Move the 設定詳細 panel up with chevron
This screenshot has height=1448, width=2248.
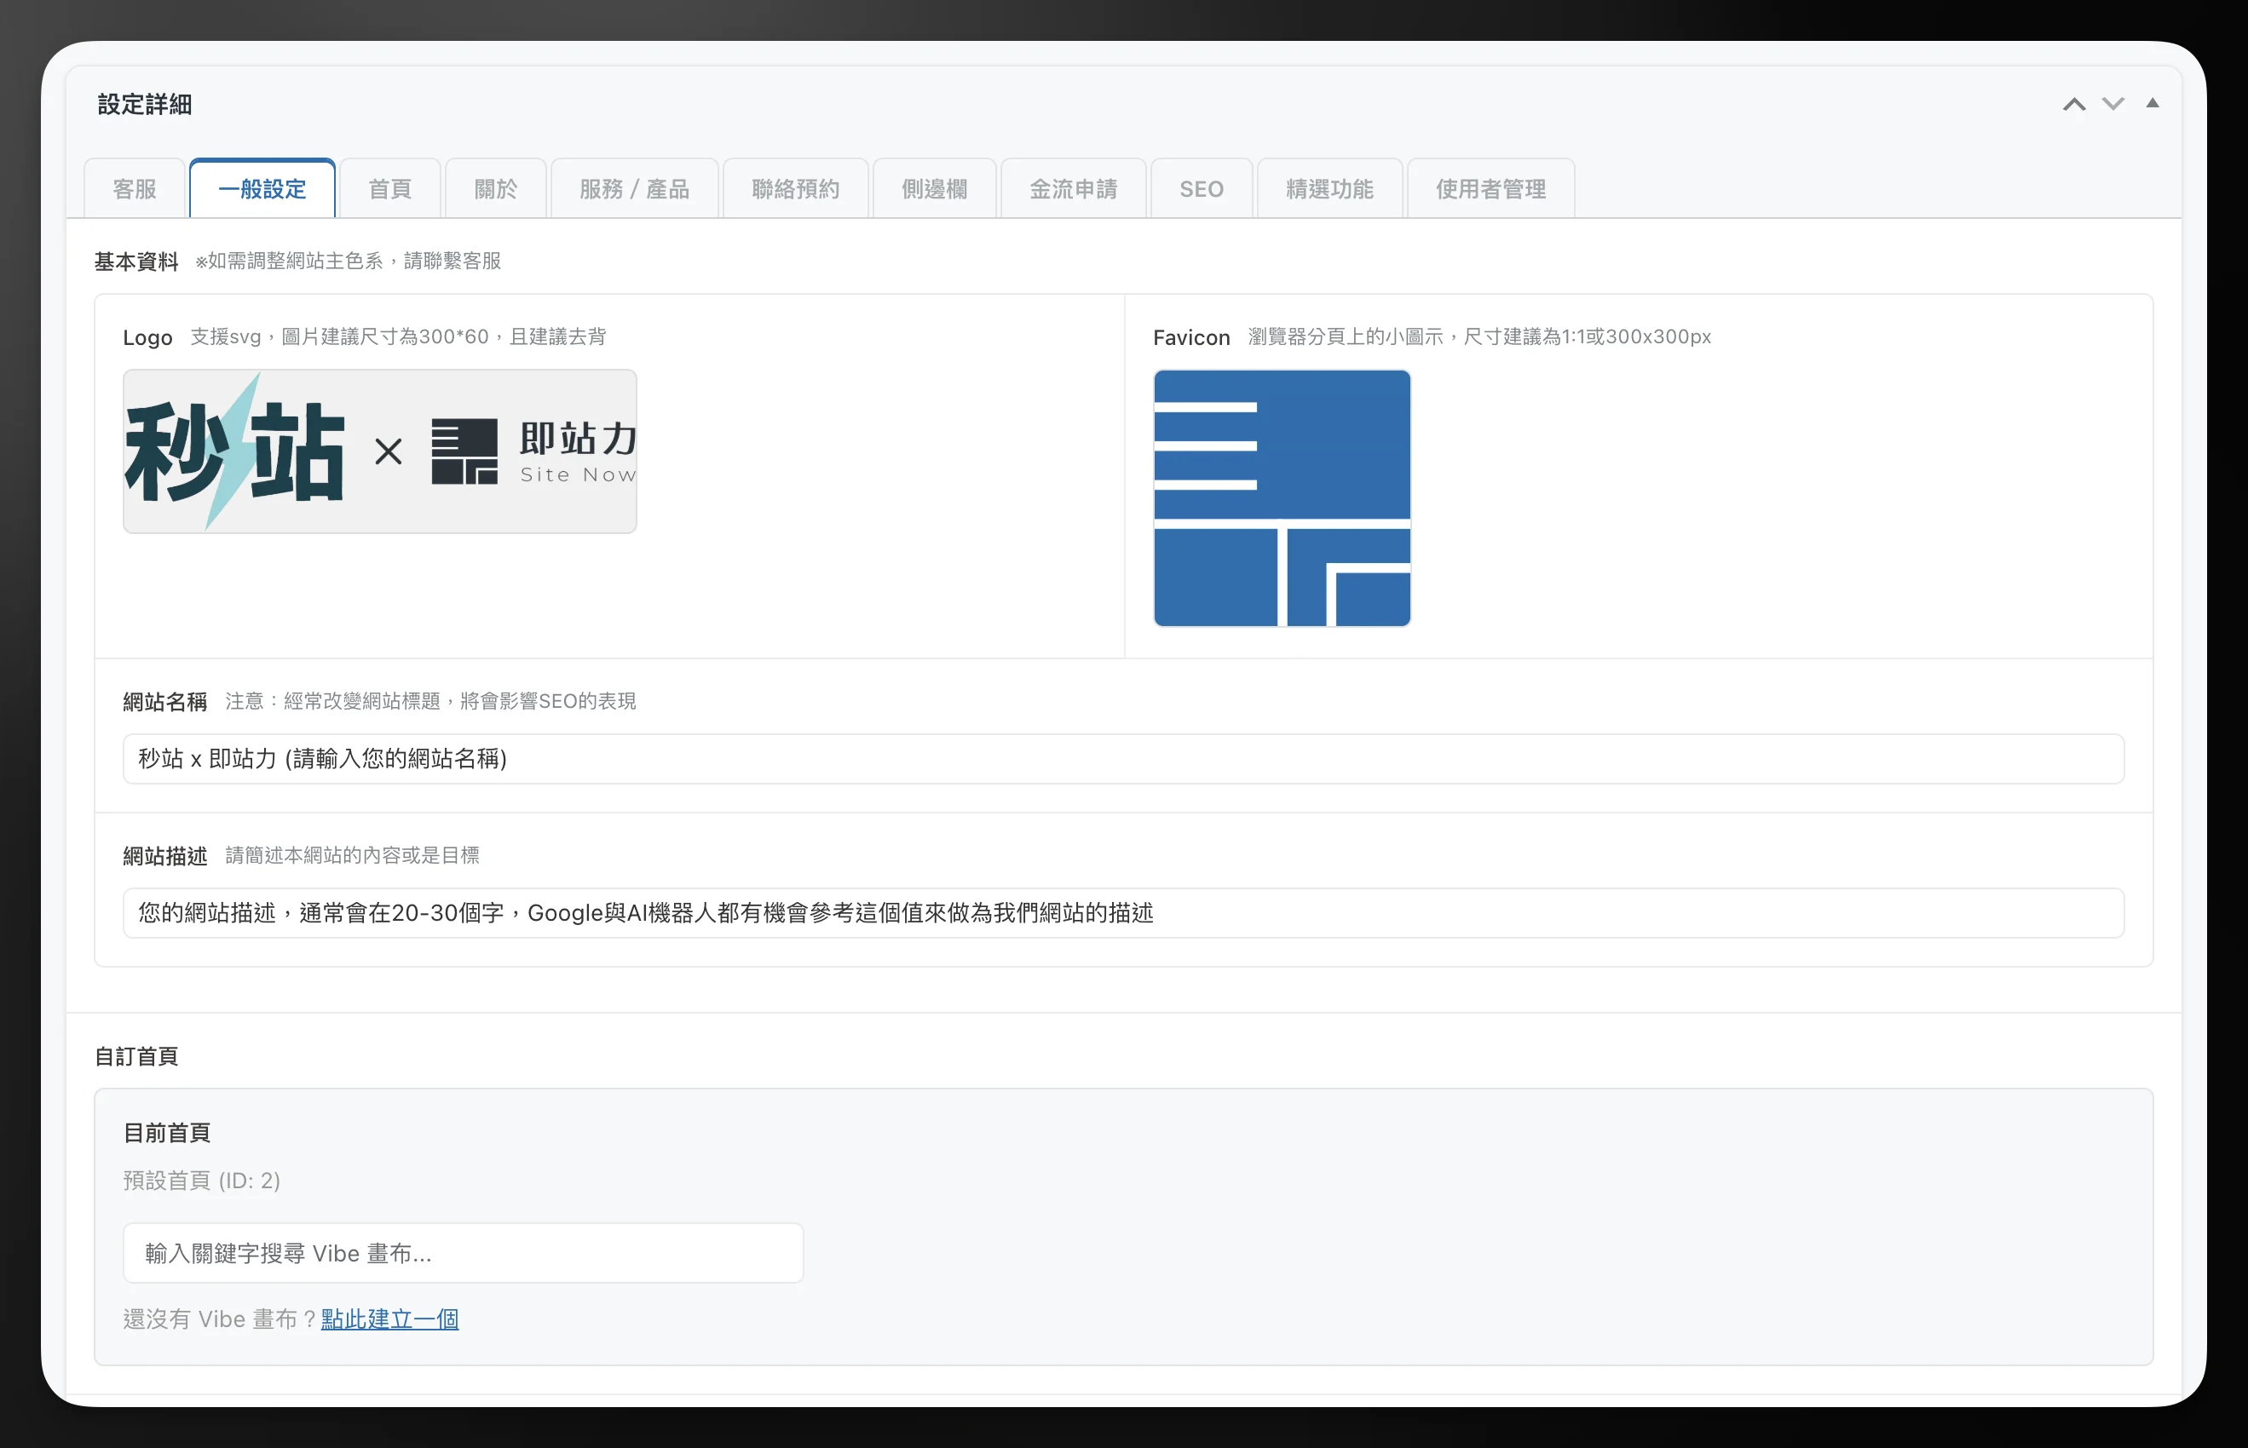click(x=2074, y=105)
